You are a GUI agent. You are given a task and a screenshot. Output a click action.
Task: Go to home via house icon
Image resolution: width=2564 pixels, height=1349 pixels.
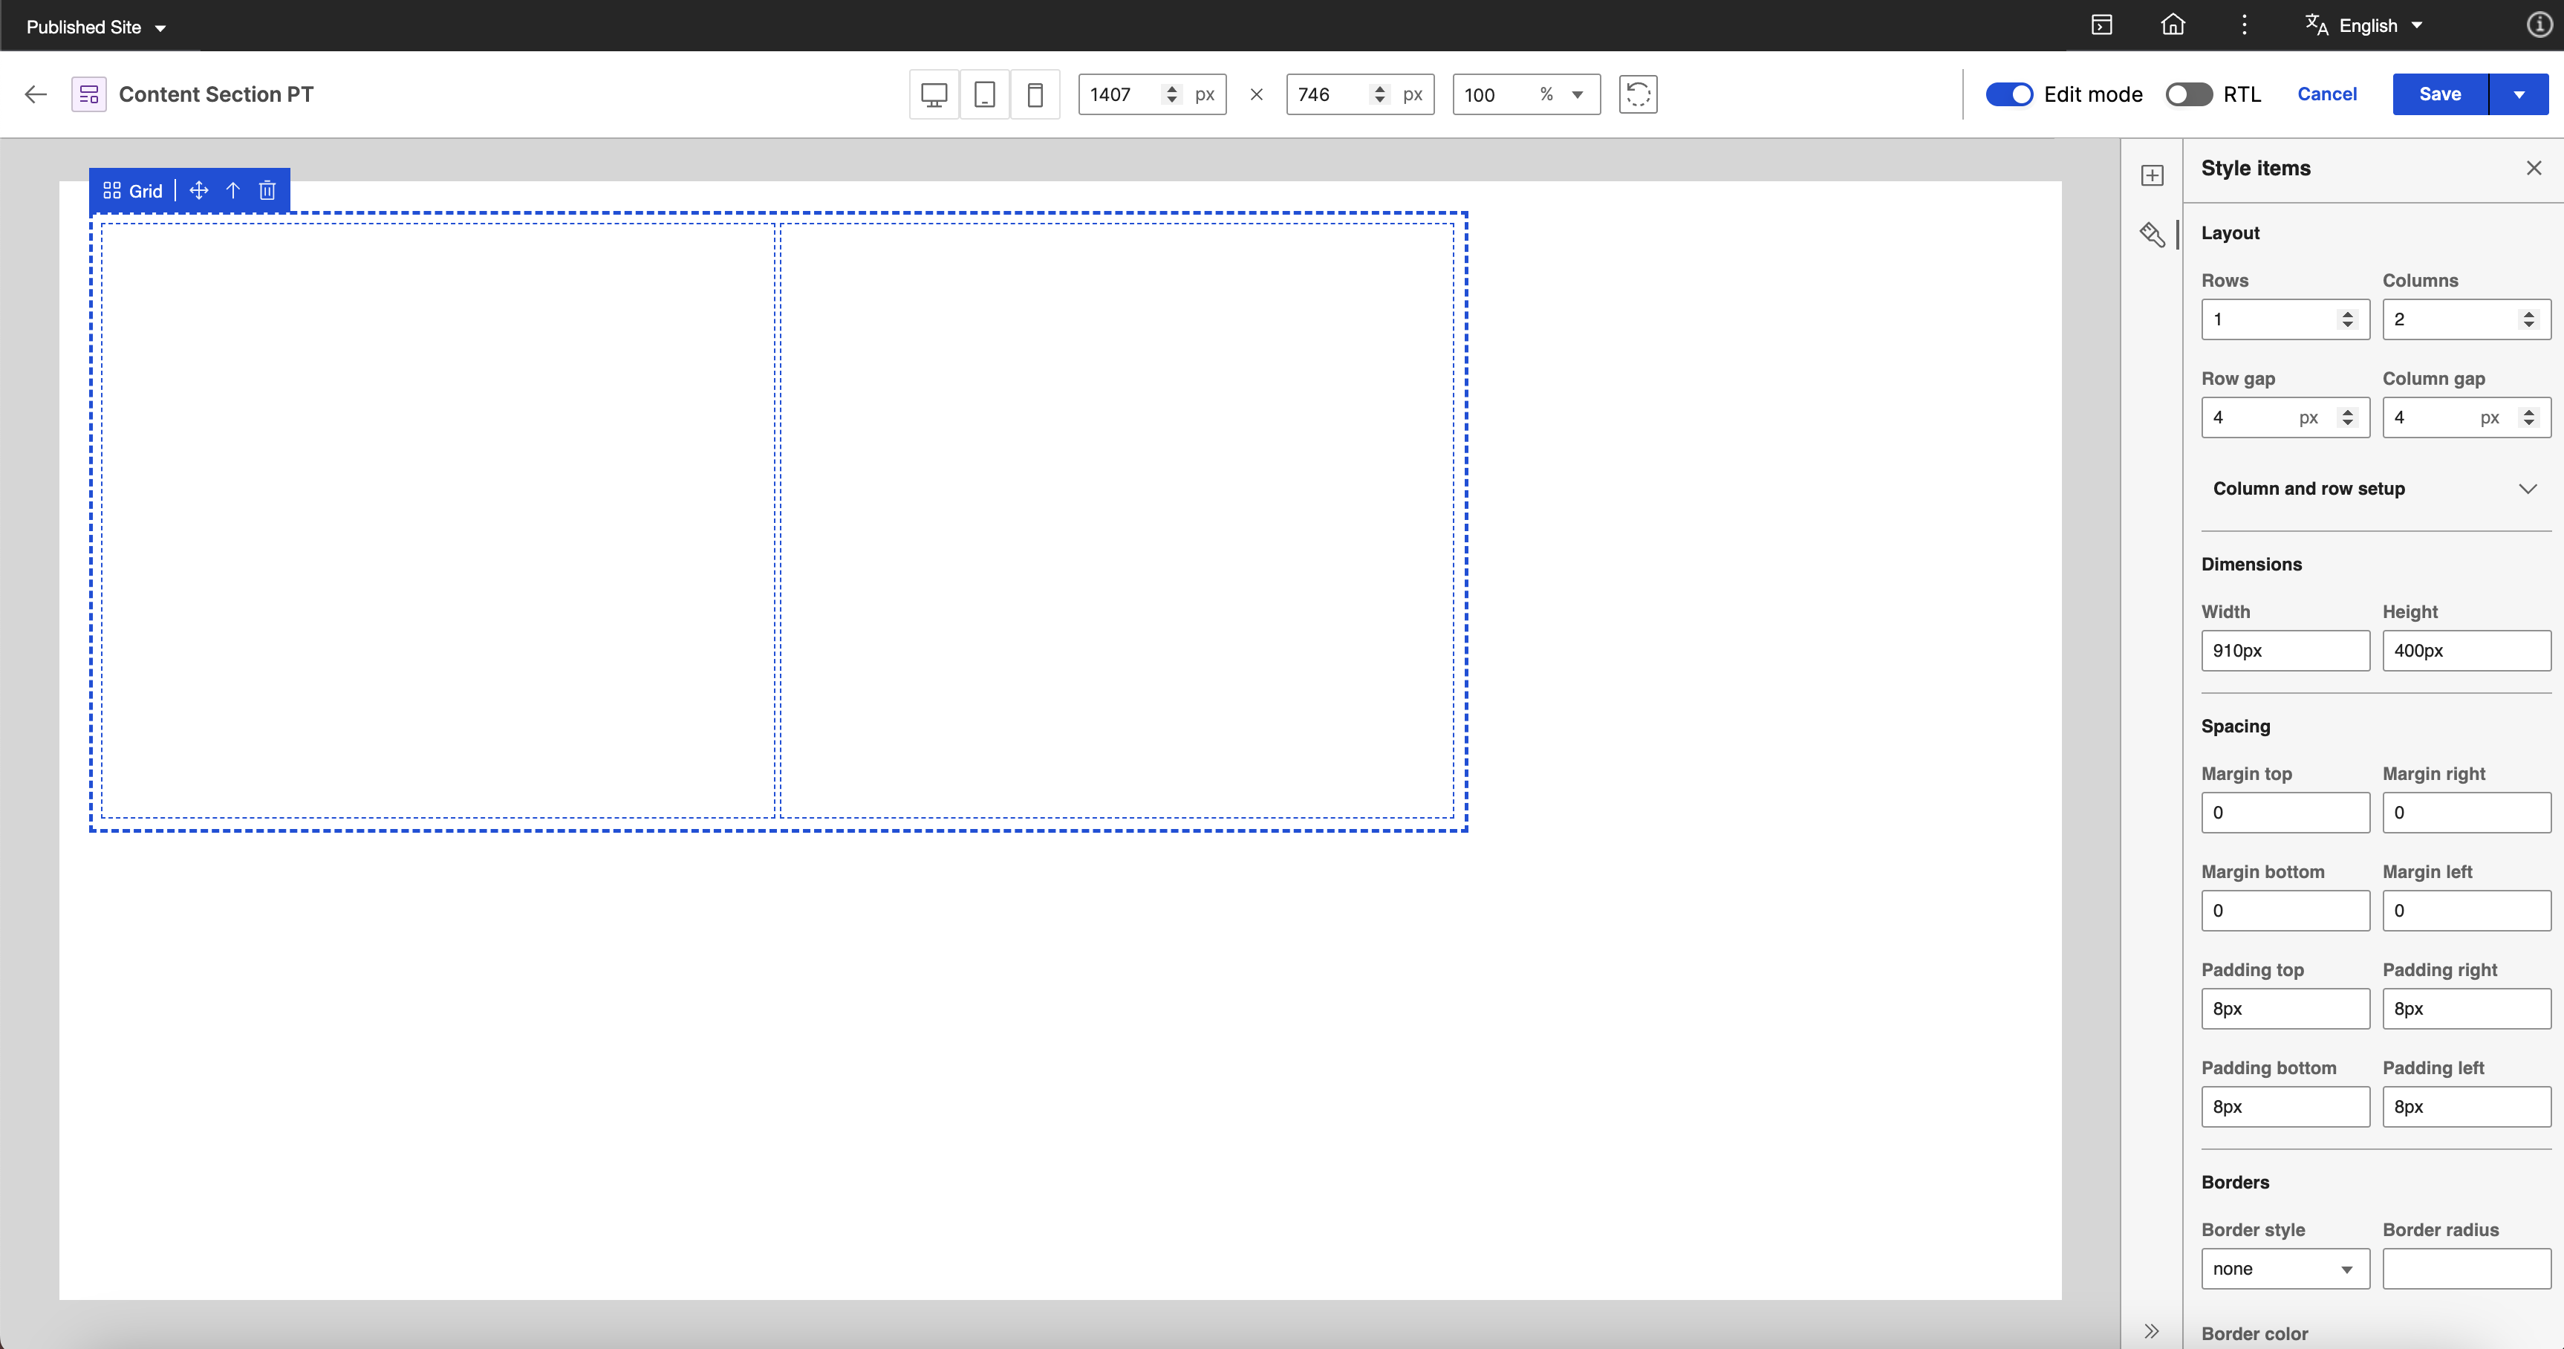(x=2173, y=25)
